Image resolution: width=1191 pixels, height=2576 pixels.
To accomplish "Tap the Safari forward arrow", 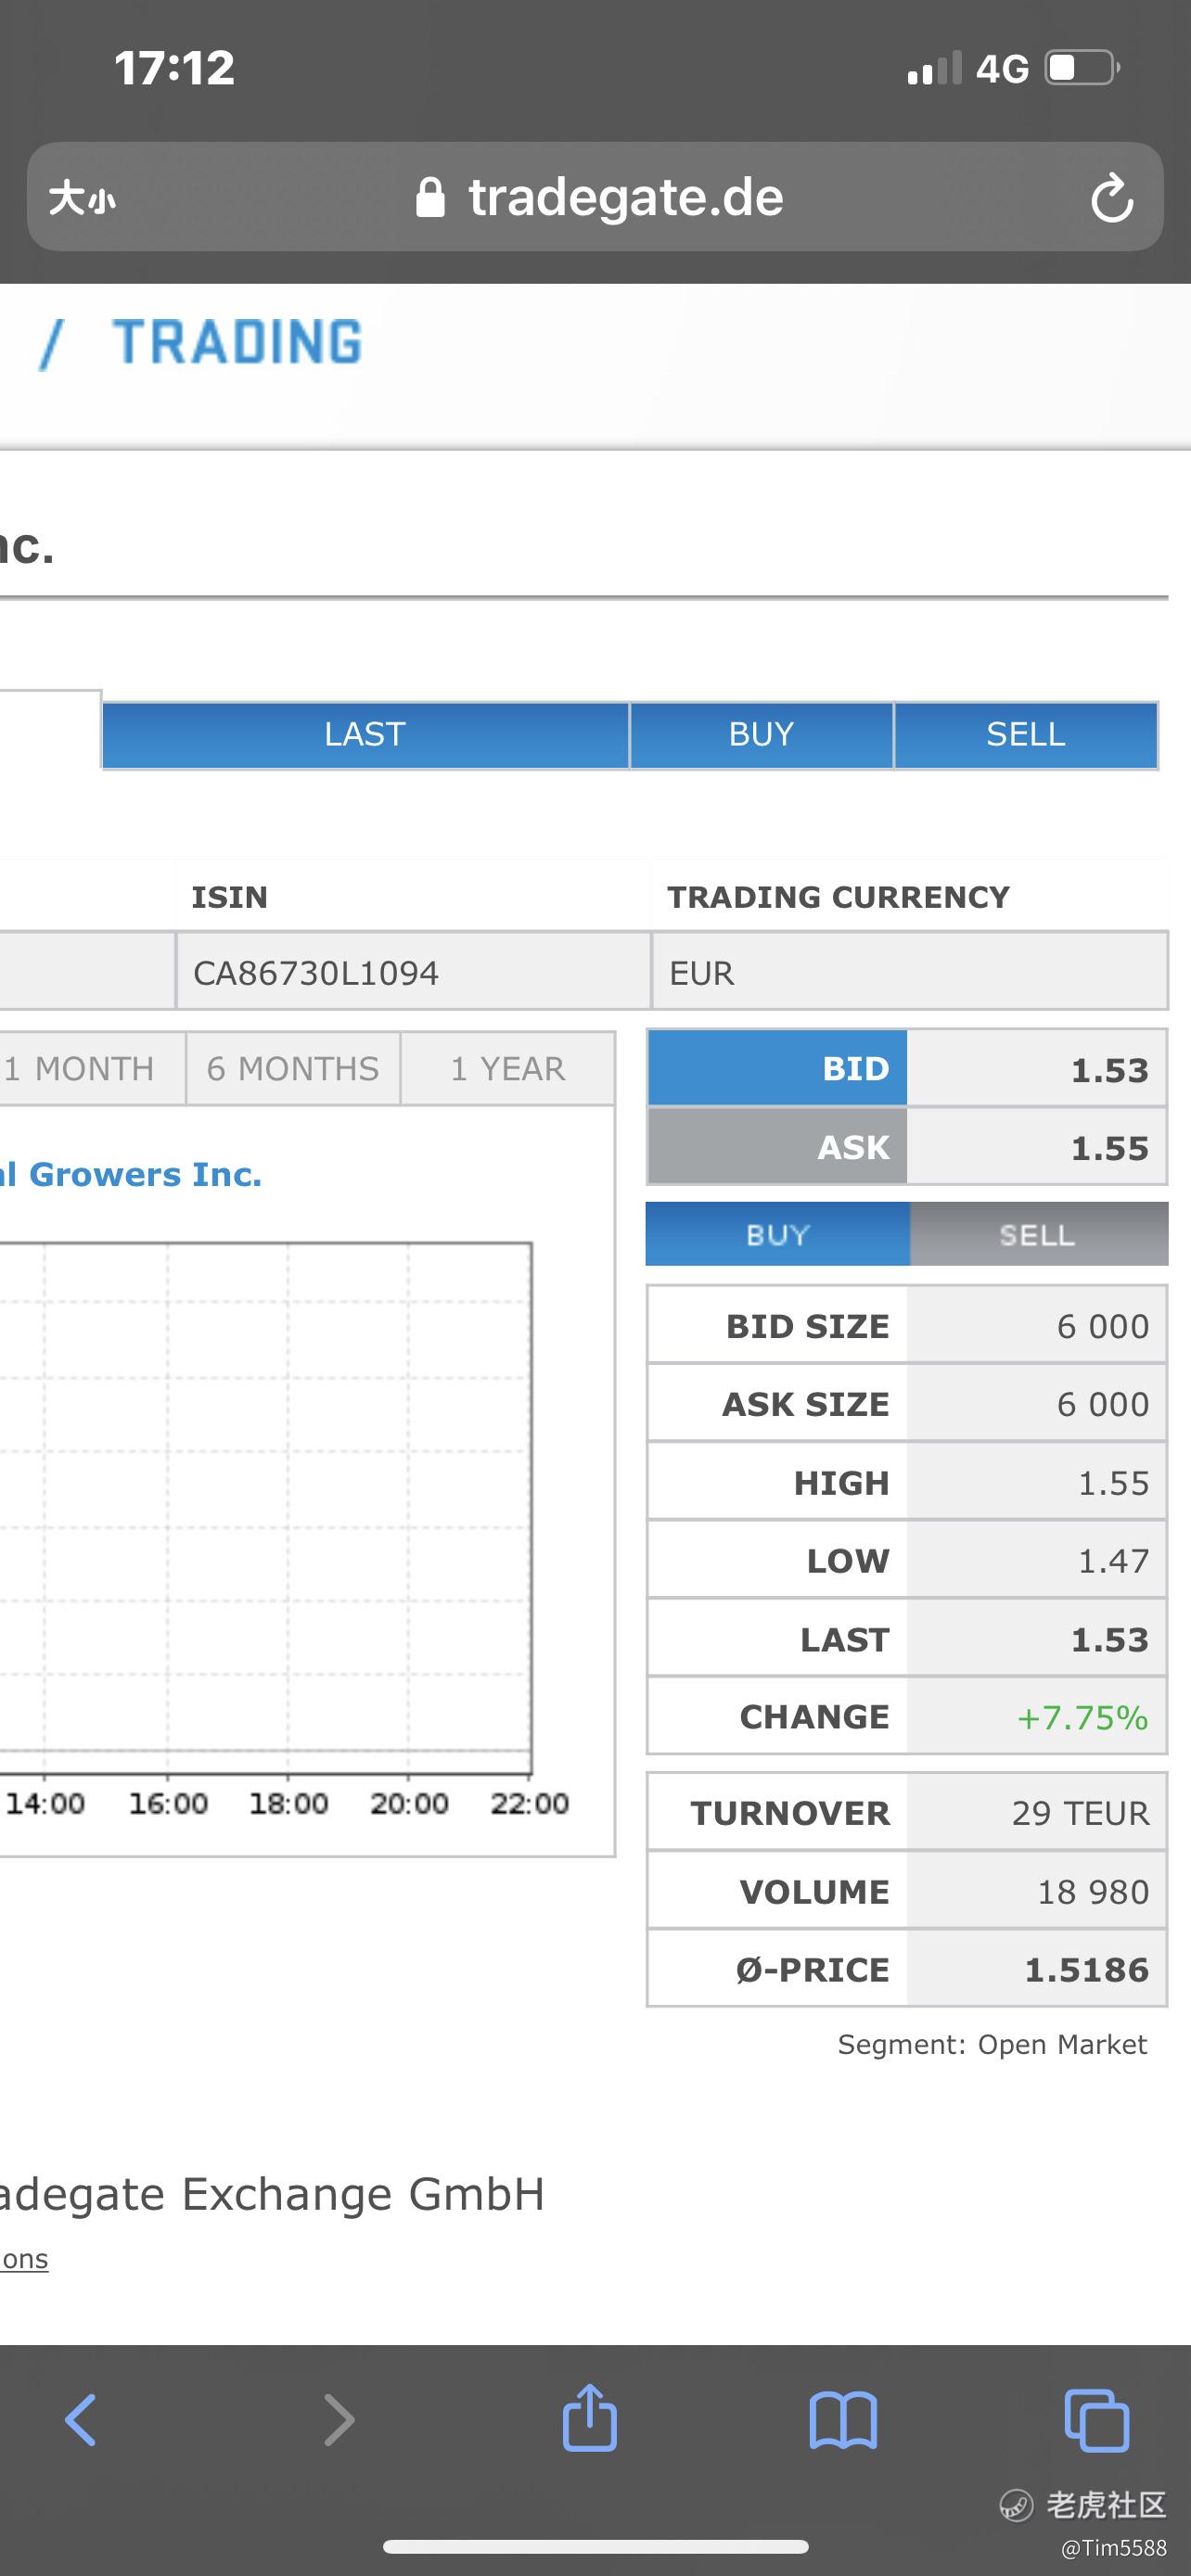I will tap(339, 2420).
